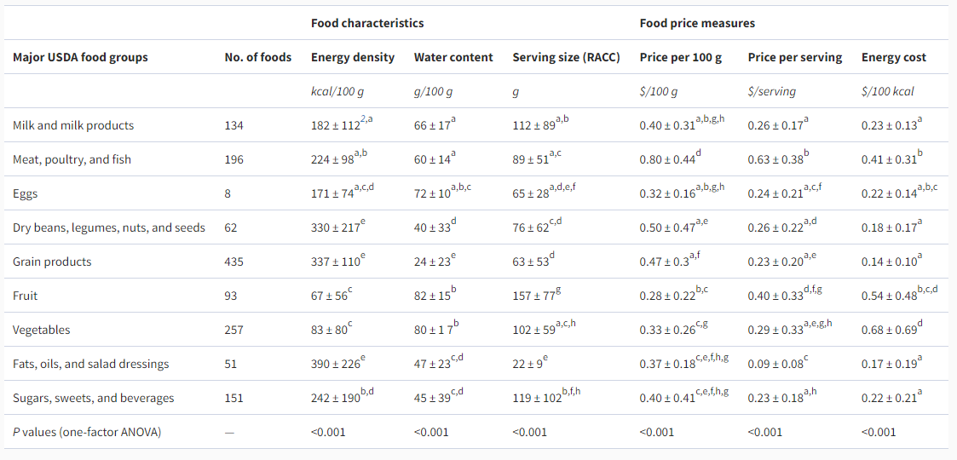Click the Serving size (RACC) header
Image resolution: width=957 pixels, height=460 pixels.
point(567,57)
